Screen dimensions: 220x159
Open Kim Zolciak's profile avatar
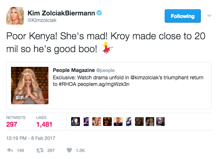(x=15, y=17)
